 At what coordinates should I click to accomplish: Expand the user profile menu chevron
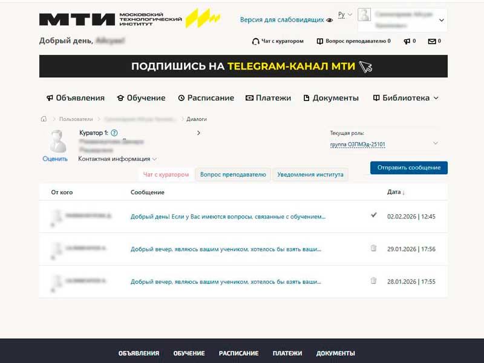(x=442, y=20)
